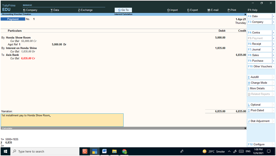
Task: Open F12: Configure
Action: tap(260, 144)
